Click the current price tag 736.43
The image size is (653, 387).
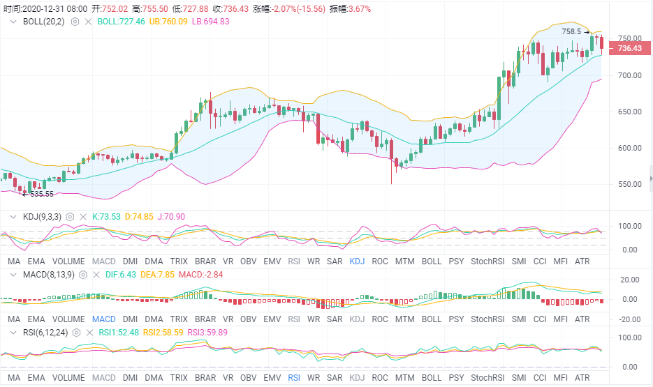(x=630, y=48)
